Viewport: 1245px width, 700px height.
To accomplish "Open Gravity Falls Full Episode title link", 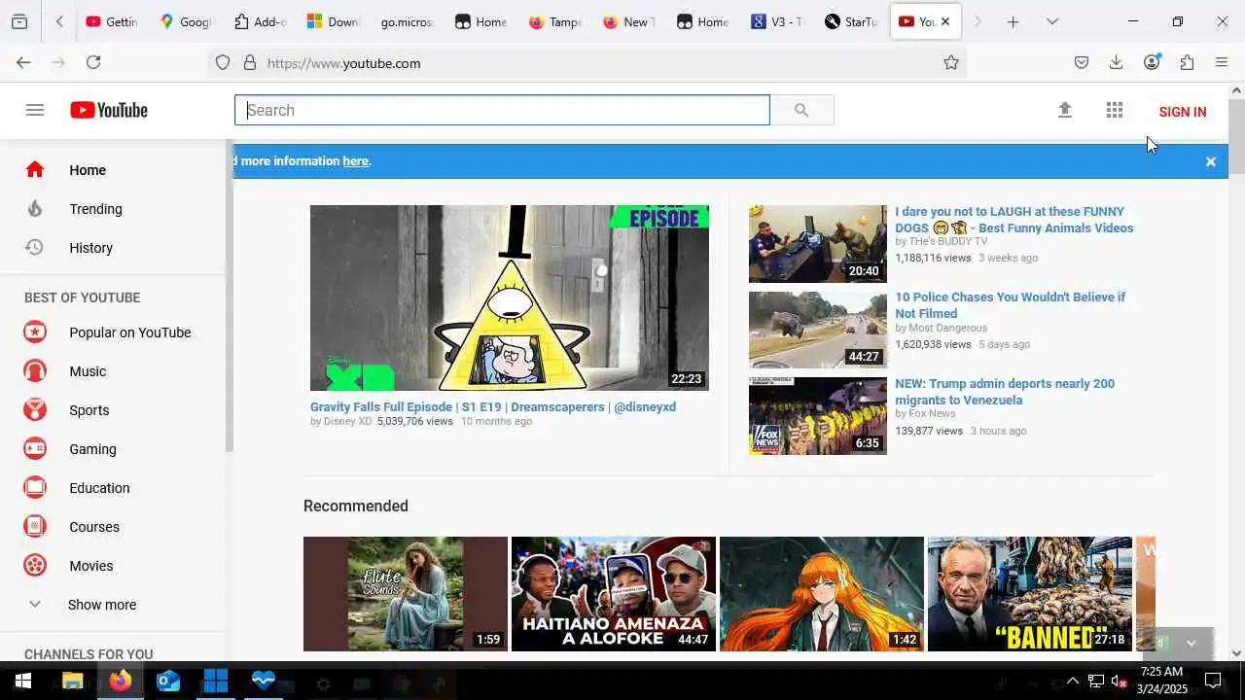I will 493,406.
